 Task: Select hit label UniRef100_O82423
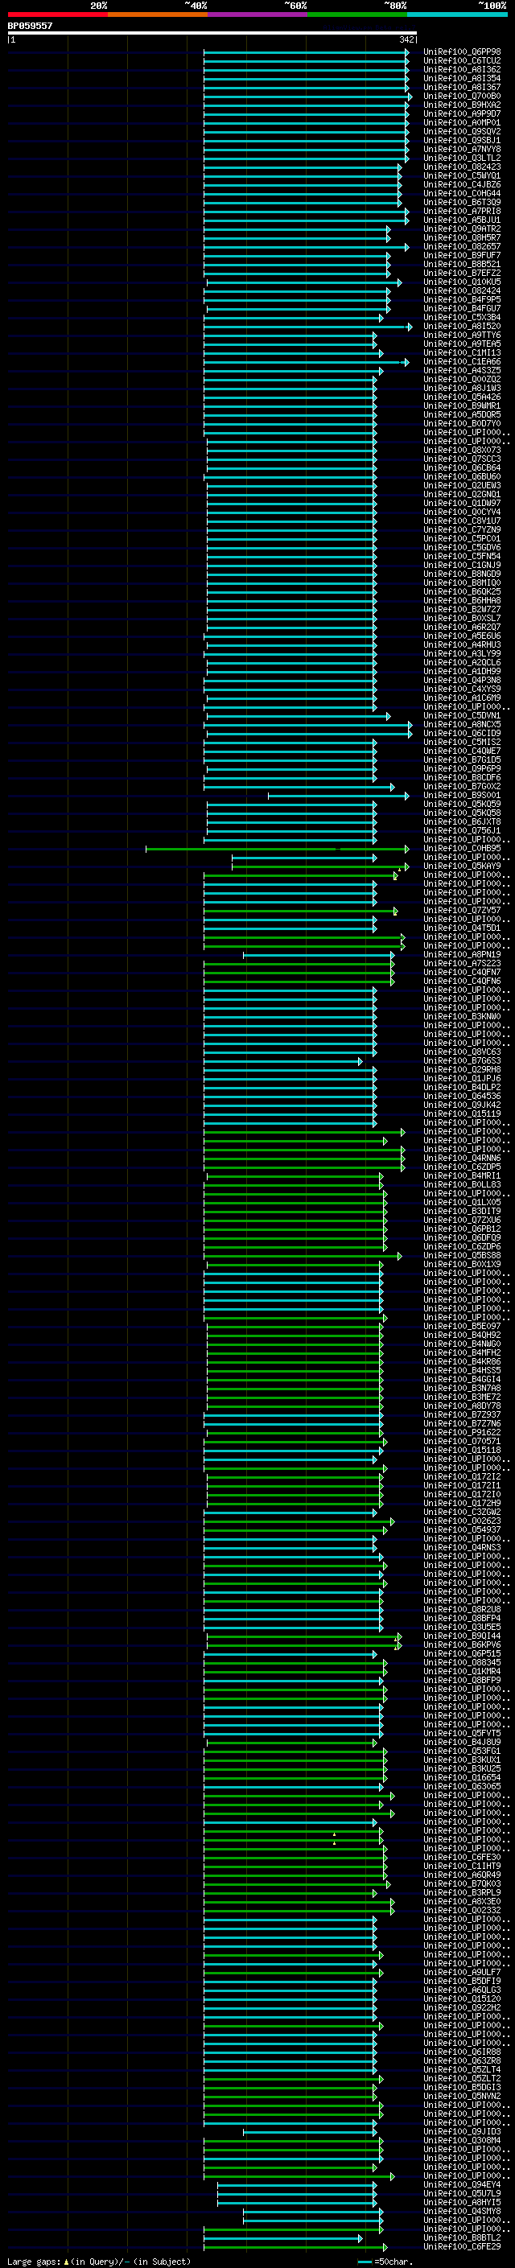click(461, 167)
